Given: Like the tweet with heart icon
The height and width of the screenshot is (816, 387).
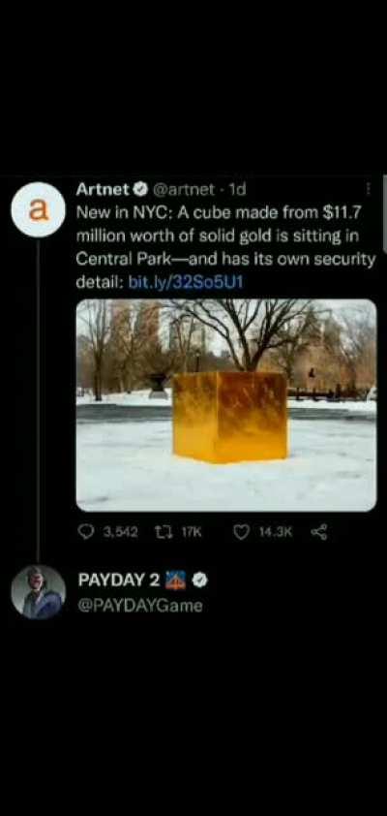Looking at the screenshot, I should (x=241, y=532).
